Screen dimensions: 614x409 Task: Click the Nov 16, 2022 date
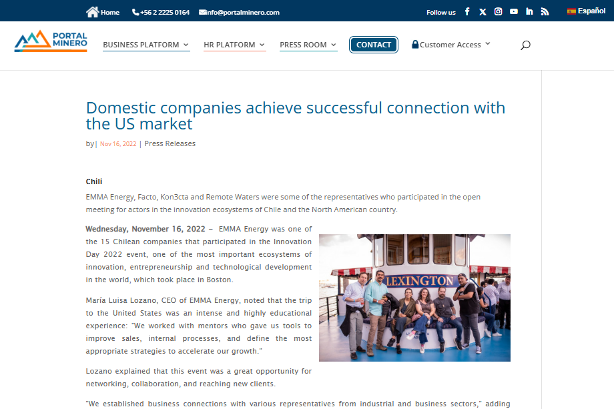(x=118, y=144)
